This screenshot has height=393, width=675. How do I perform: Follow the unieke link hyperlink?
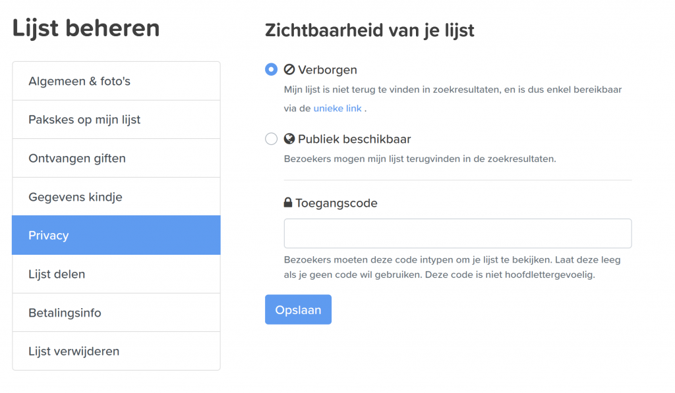click(337, 109)
